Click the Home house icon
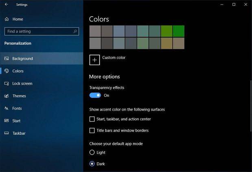 coord(7,19)
